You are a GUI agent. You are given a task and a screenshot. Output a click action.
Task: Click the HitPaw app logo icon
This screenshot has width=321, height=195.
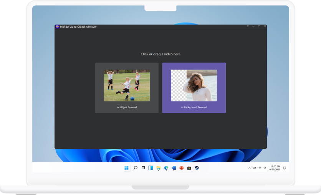(x=57, y=26)
